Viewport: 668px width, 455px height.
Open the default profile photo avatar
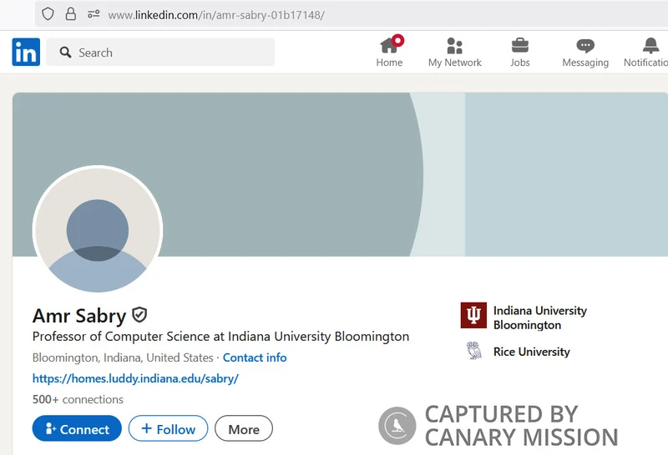point(98,231)
